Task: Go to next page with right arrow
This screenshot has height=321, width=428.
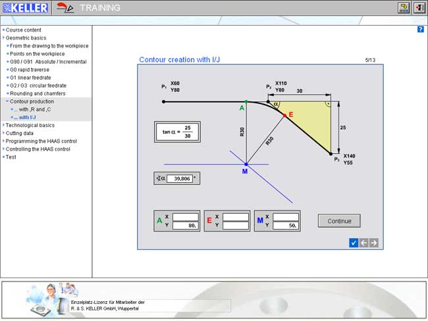Action: point(374,243)
